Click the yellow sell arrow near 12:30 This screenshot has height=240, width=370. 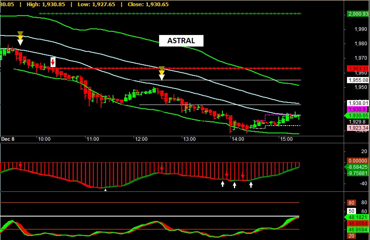[x=162, y=73]
